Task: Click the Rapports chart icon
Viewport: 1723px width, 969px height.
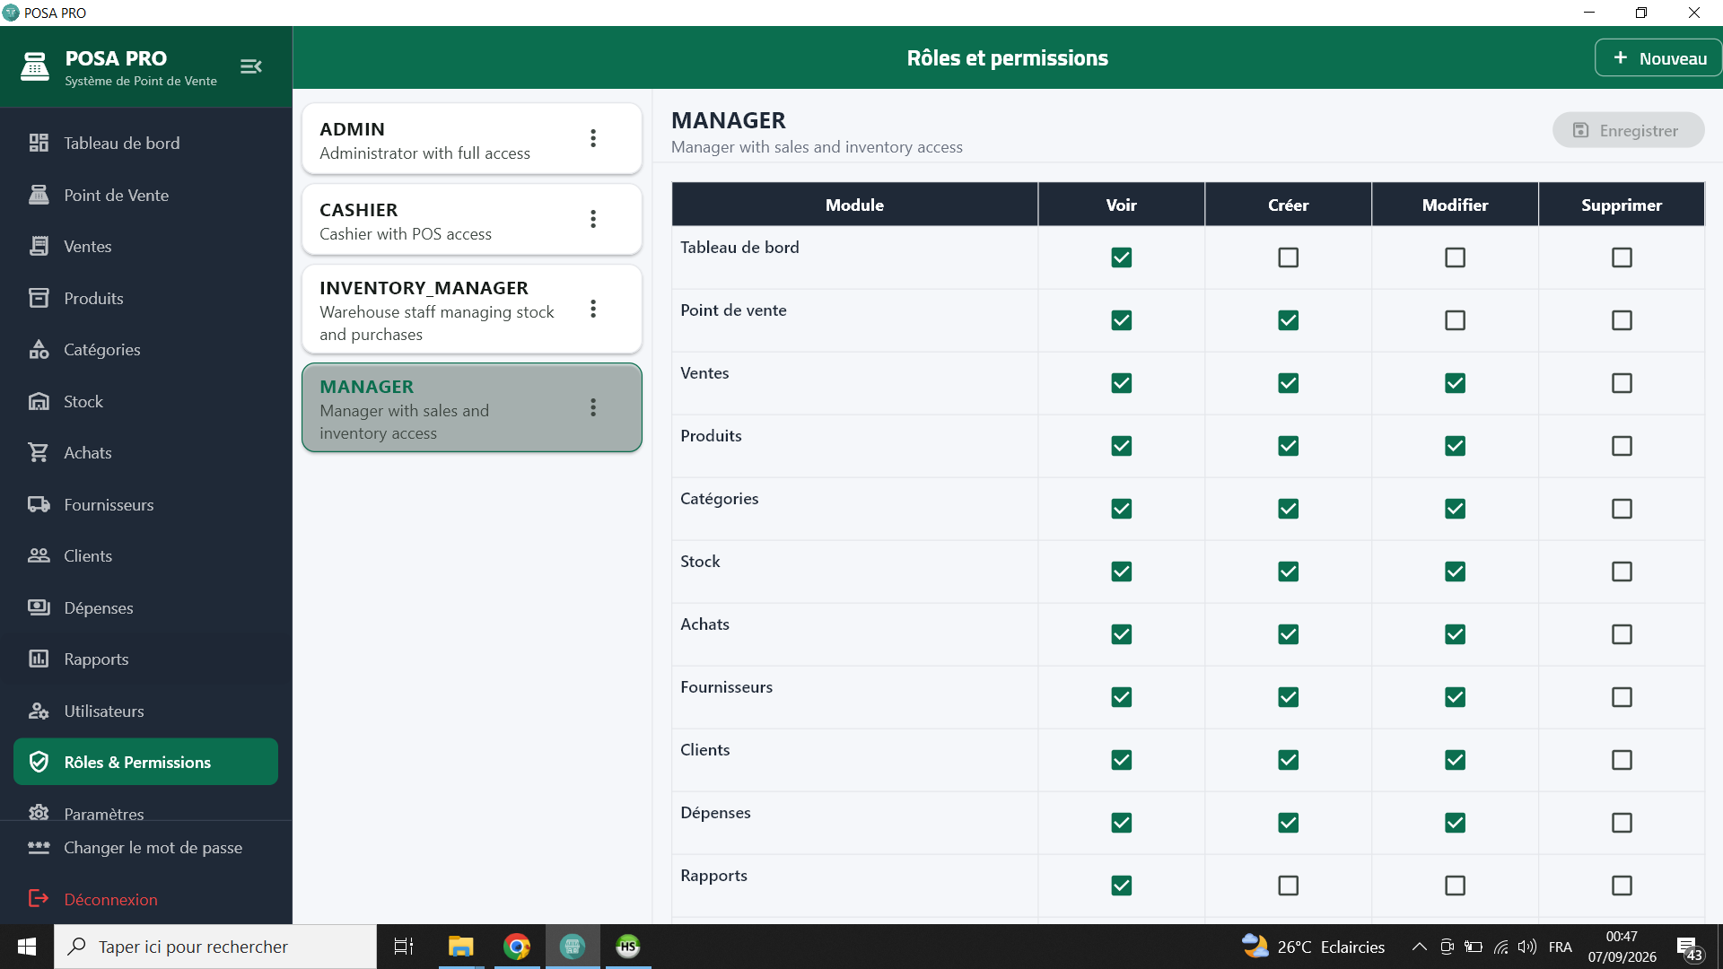Action: [x=39, y=659]
